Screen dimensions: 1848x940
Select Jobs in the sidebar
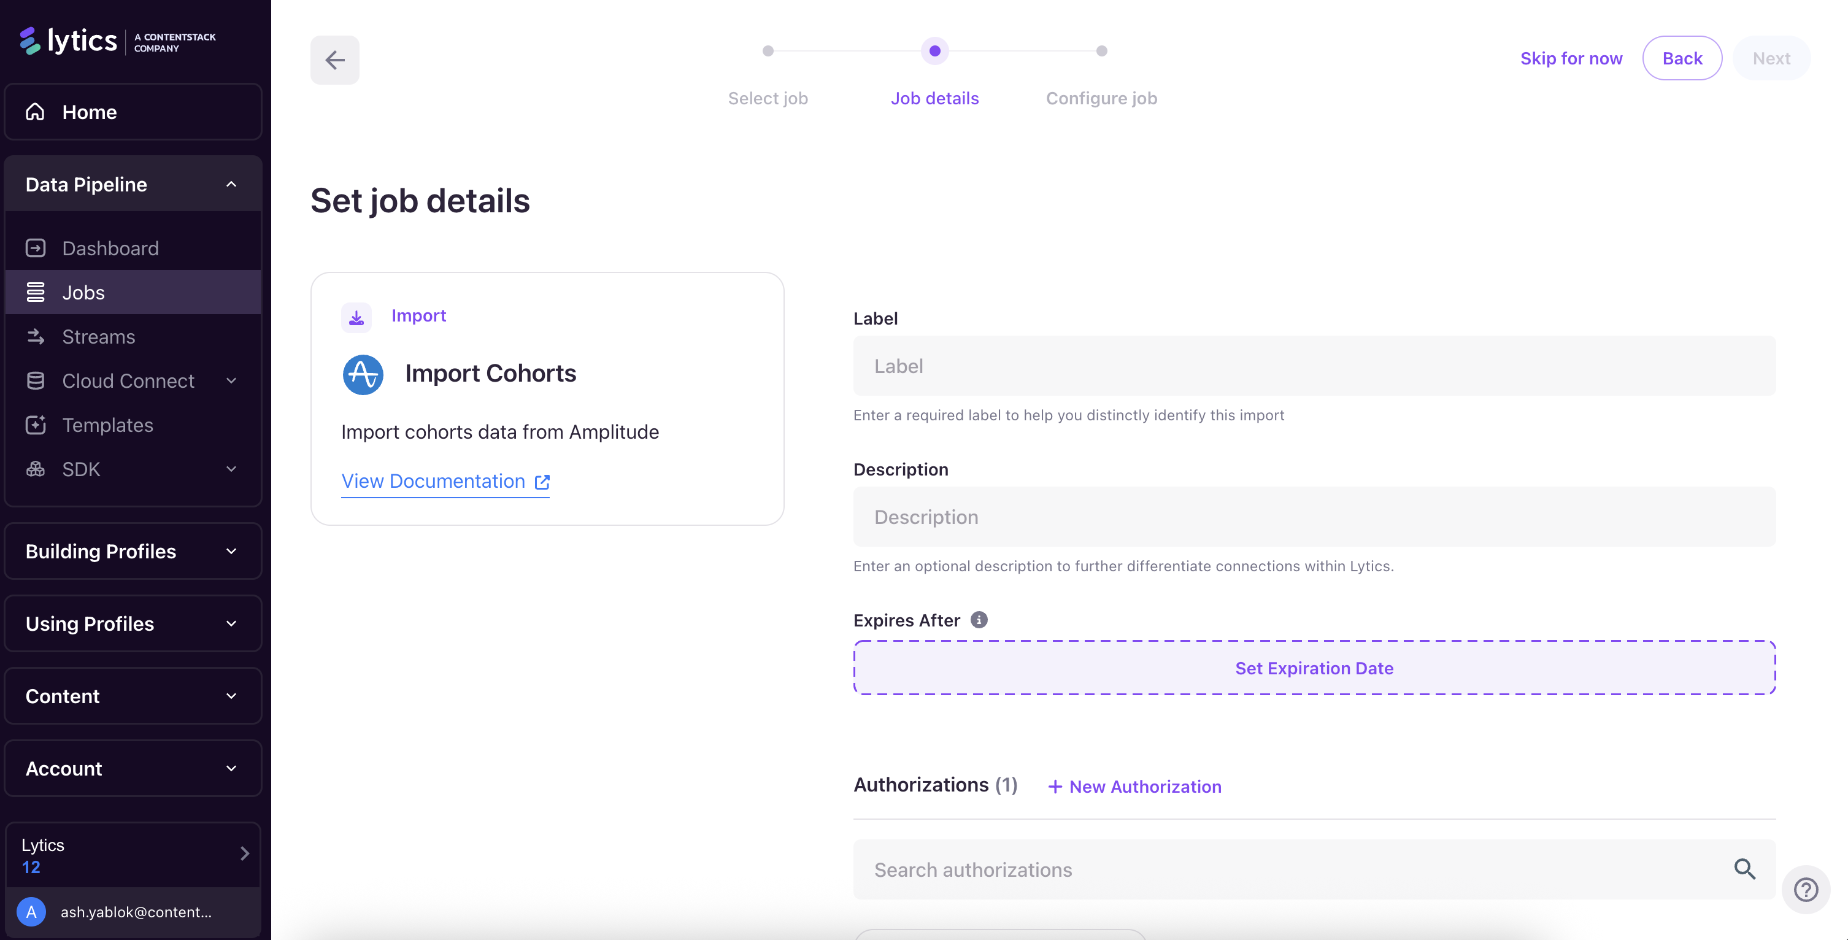pyautogui.click(x=133, y=293)
